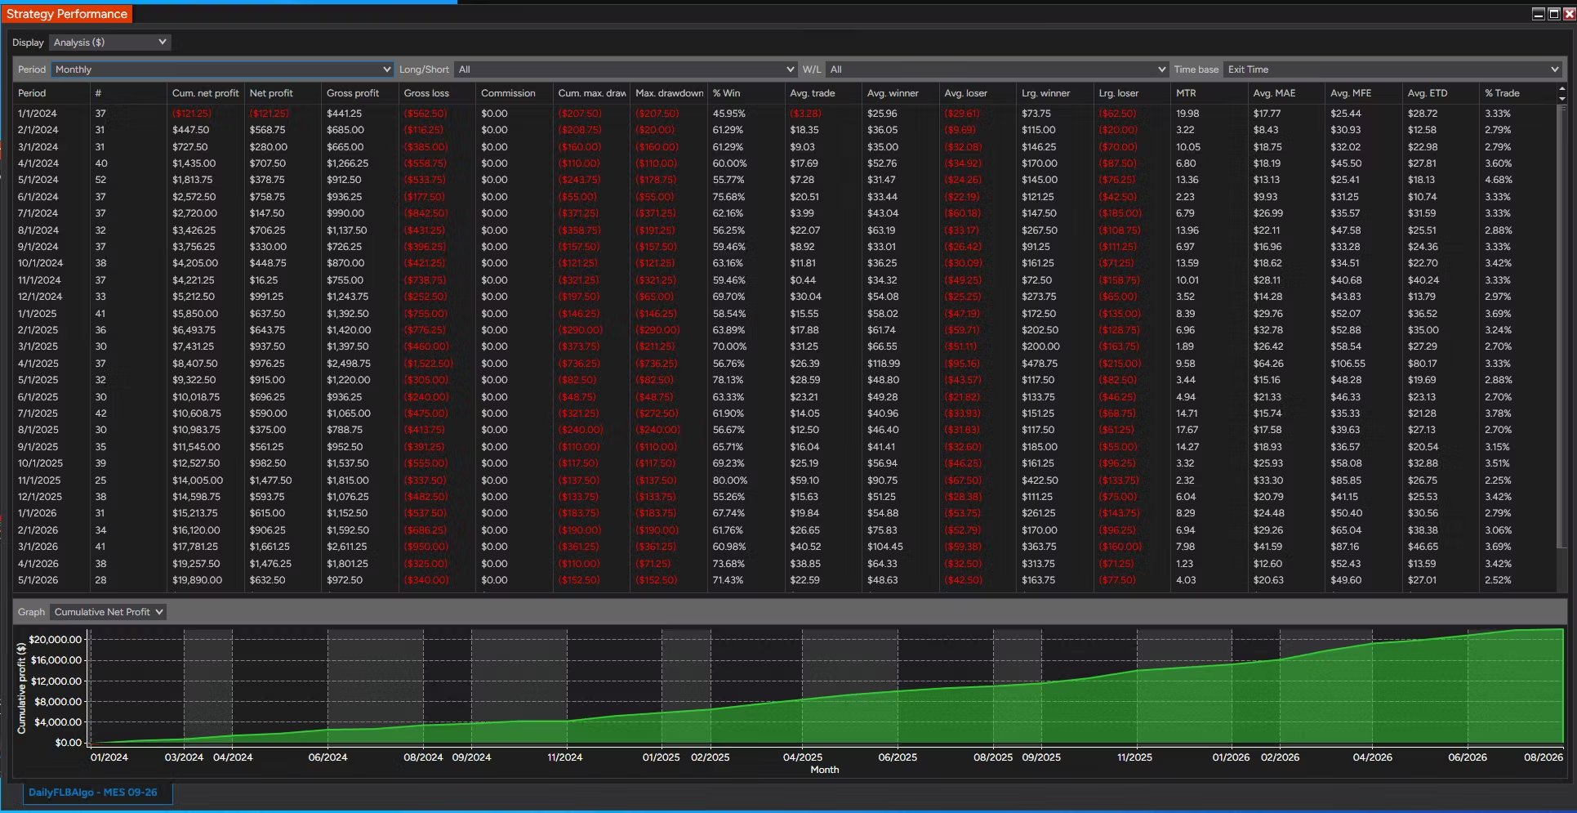The height and width of the screenshot is (813, 1577).
Task: Click the Lrg. winner column header
Action: tap(1054, 93)
